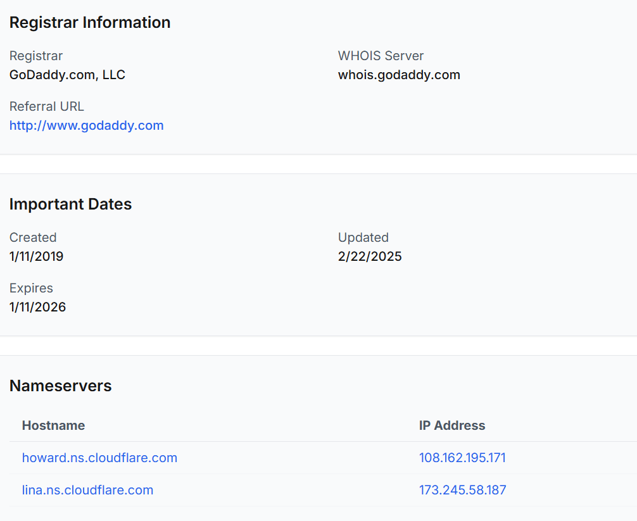Screen dimensions: 637x521
Task: Click the created date 1/11/2019
Action: pos(37,256)
